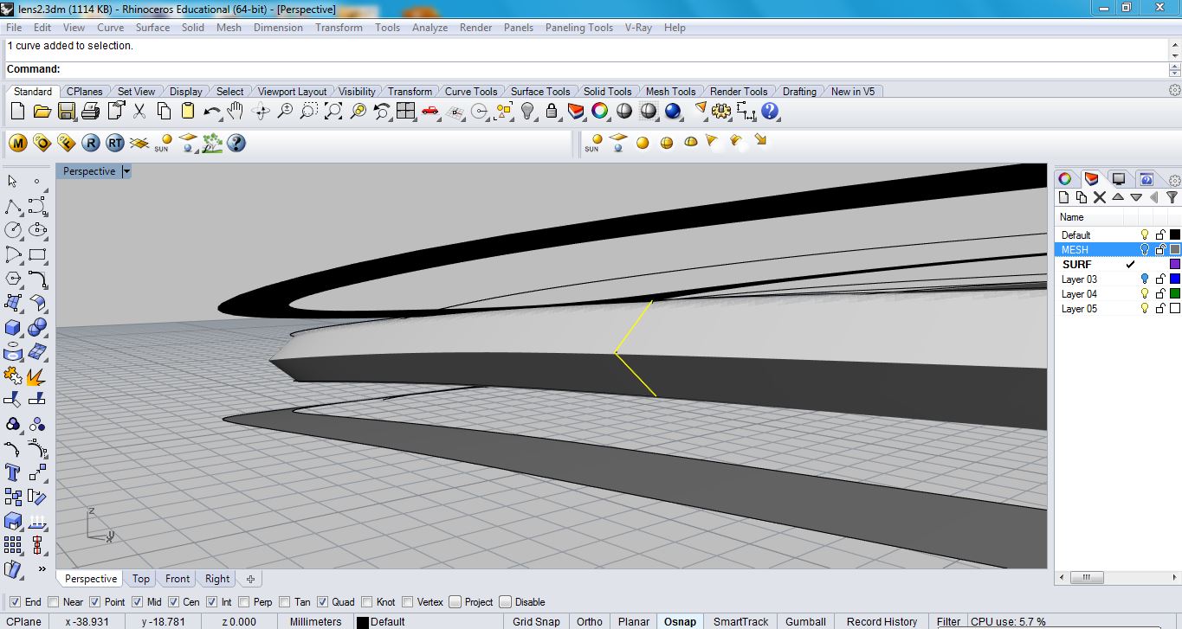Check the Disable osnap checkbox
This screenshot has height=629, width=1182.
pyautogui.click(x=506, y=602)
